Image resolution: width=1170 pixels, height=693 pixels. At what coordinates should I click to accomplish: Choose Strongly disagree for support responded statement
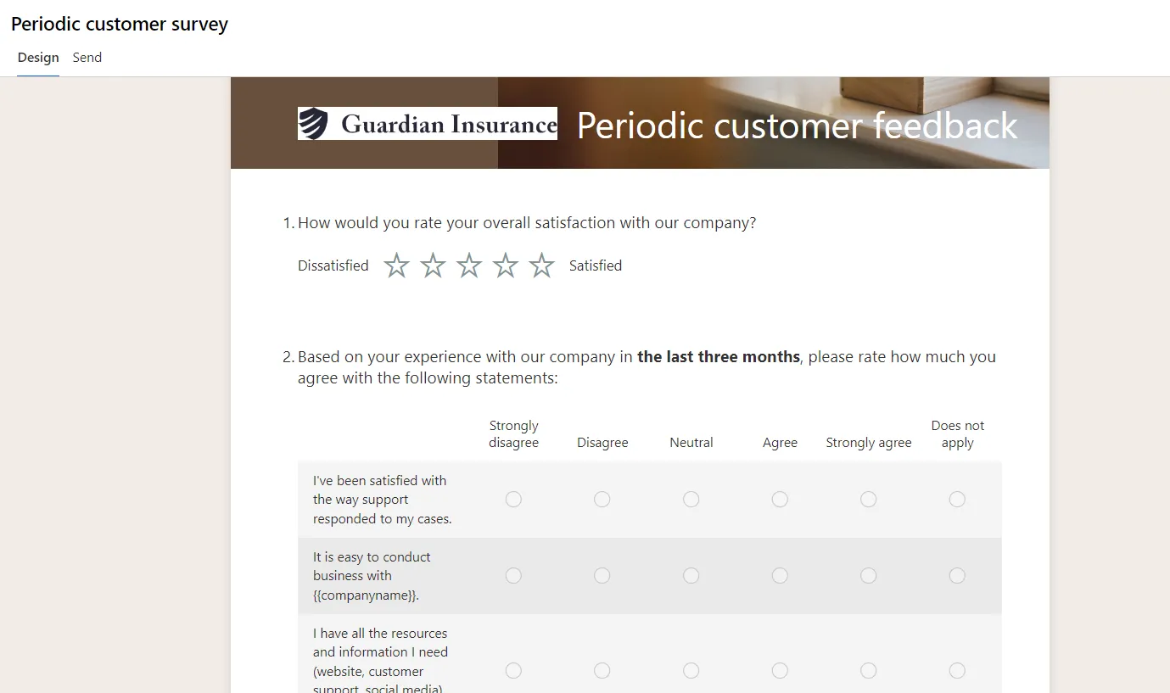pos(513,500)
